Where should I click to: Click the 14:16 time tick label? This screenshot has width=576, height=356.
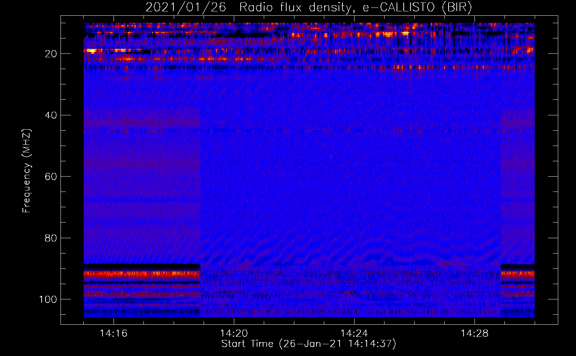point(114,334)
